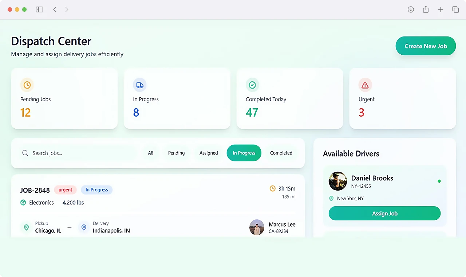This screenshot has width=466, height=277.
Task: Click the Pickup location pin icon
Action: pyautogui.click(x=26, y=227)
